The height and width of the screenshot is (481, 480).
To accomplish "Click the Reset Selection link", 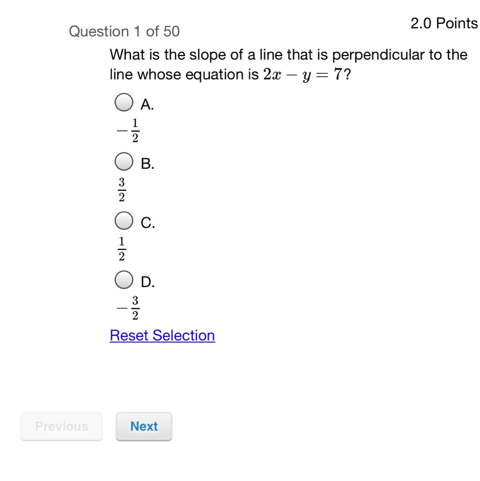I will tap(162, 335).
